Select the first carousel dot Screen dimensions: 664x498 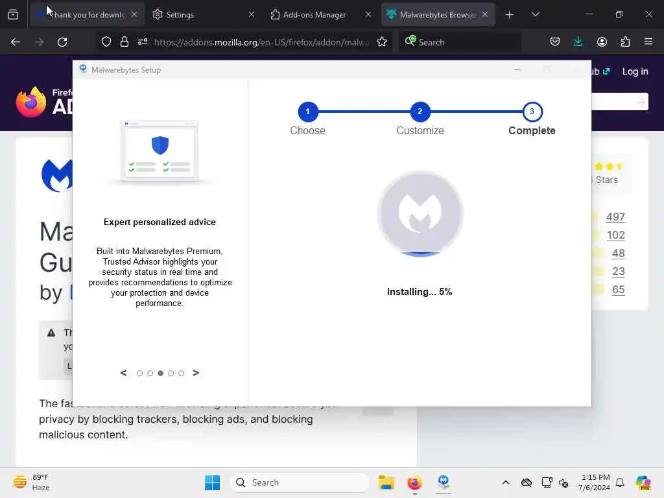139,373
